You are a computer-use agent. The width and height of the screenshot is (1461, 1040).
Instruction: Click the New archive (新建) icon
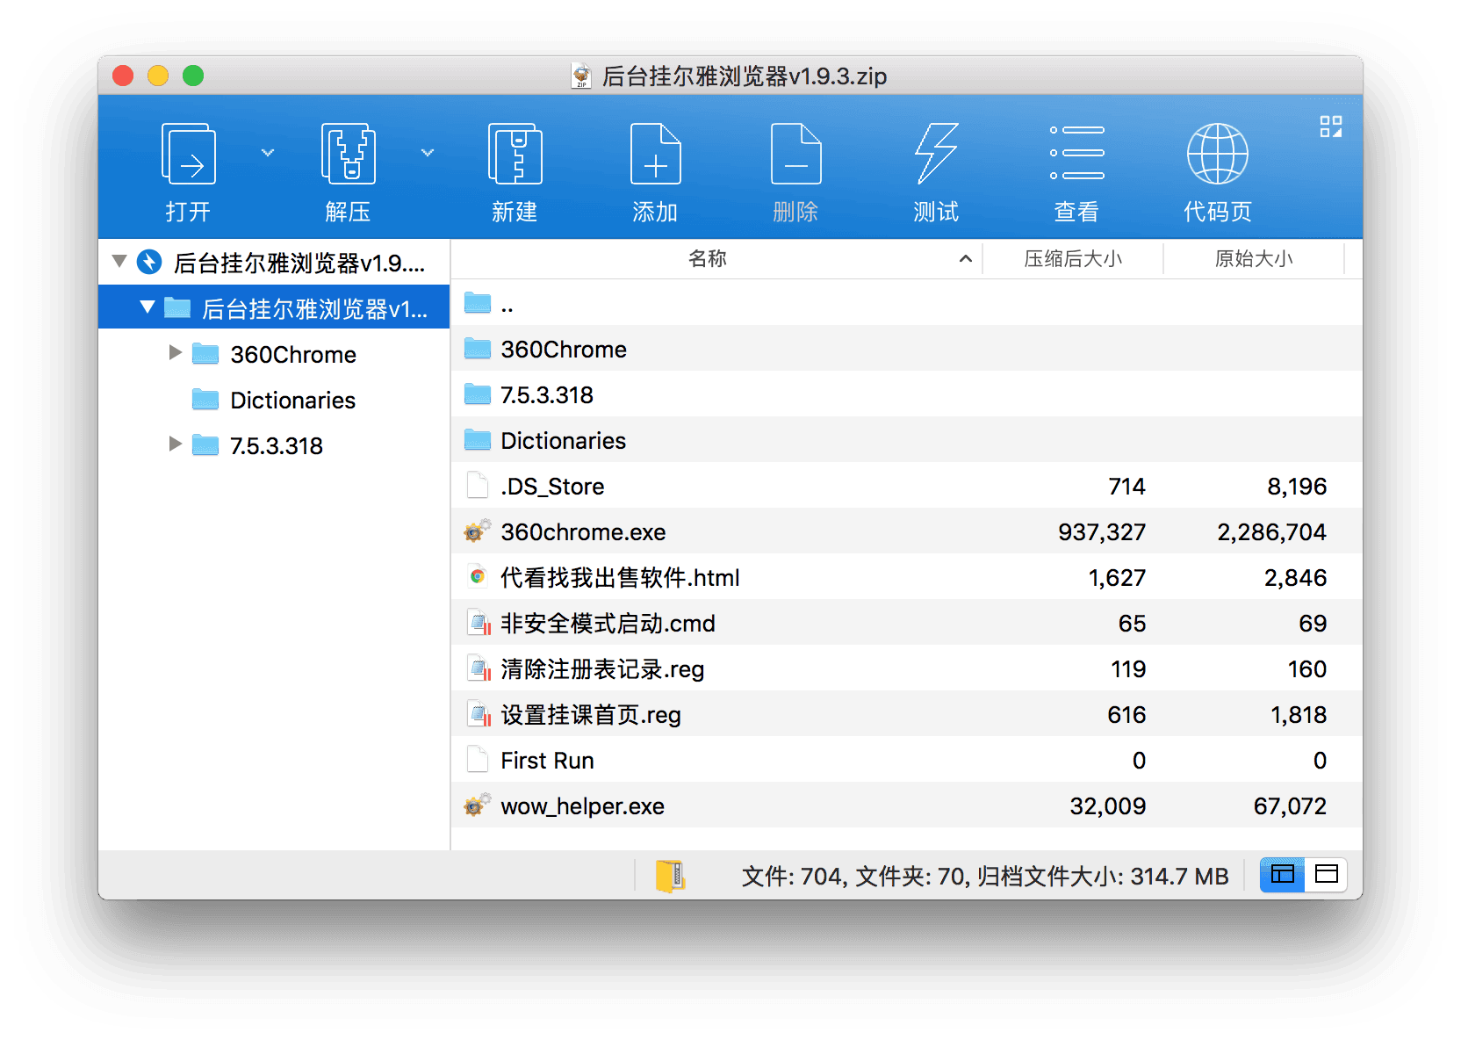(515, 154)
